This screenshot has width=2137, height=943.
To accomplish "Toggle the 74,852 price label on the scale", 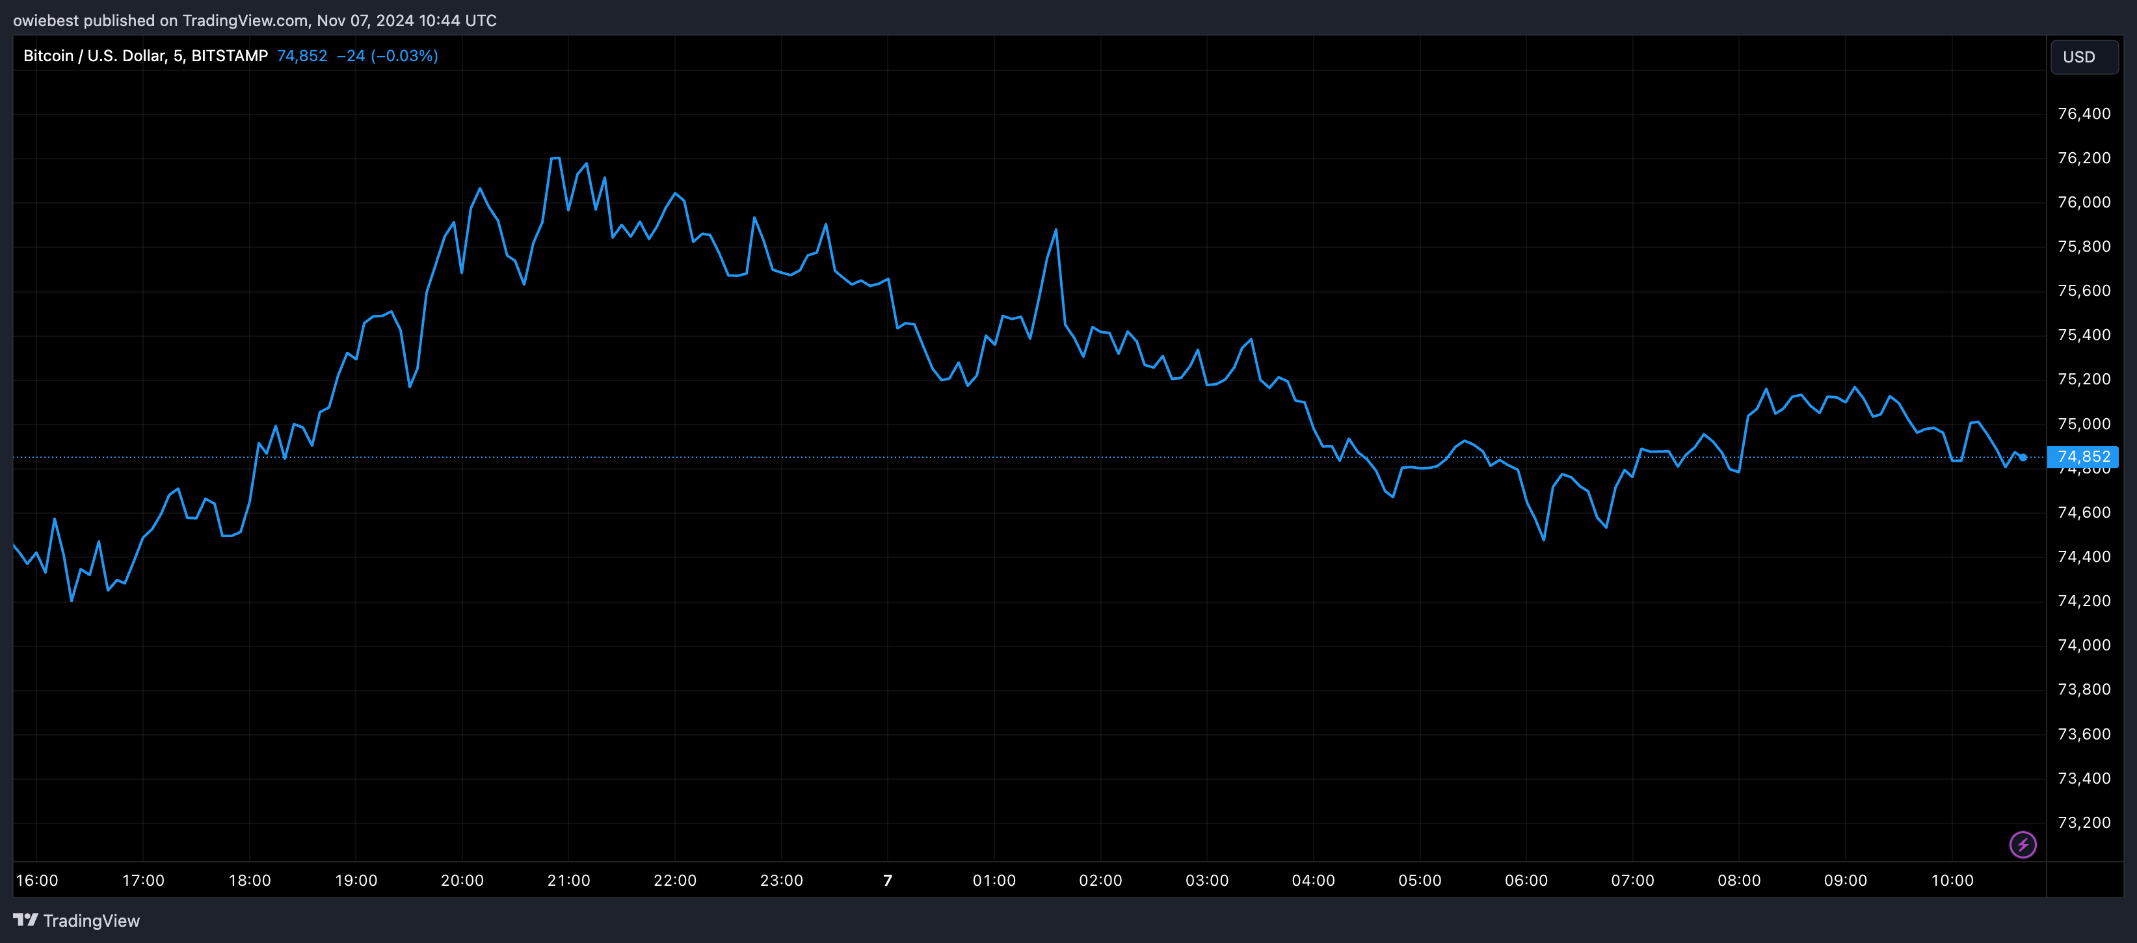I will coord(2084,457).
